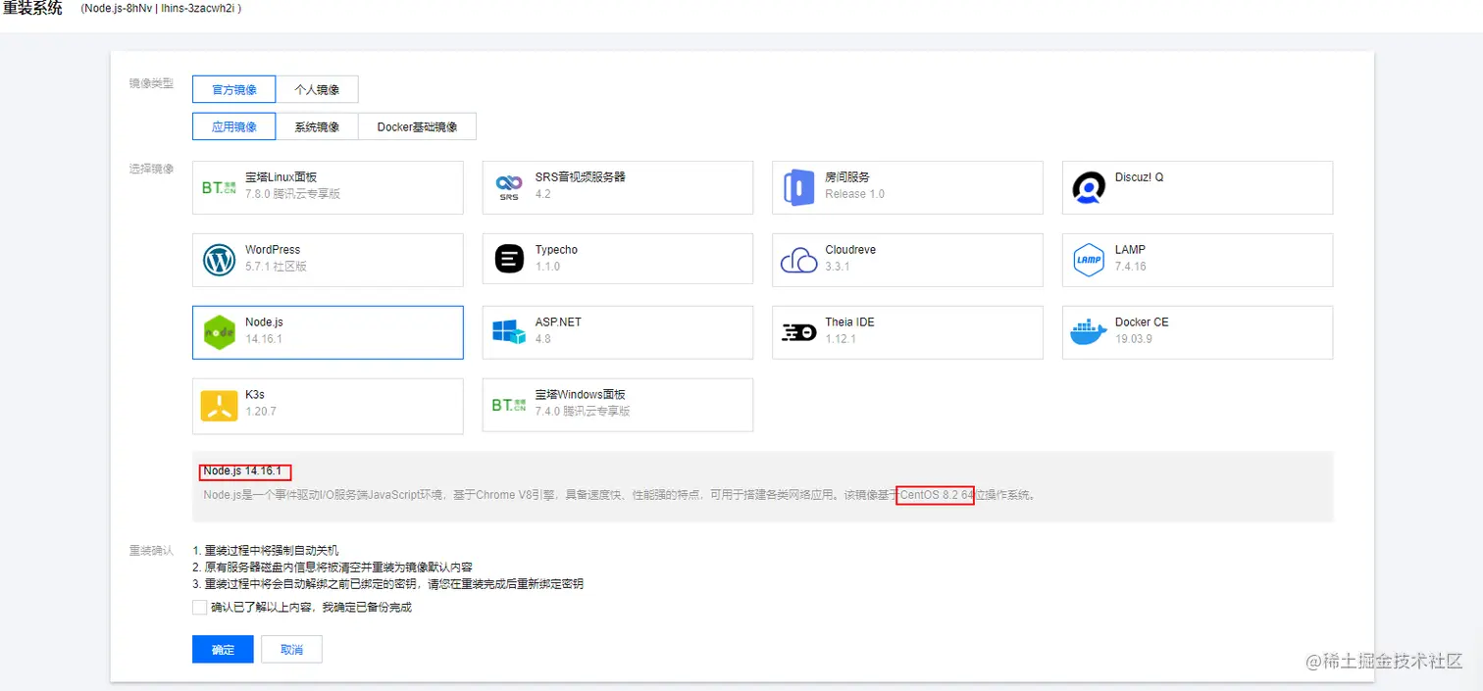Choose the Typecho 1.1.0 image title
The image size is (1483, 691).
click(556, 250)
